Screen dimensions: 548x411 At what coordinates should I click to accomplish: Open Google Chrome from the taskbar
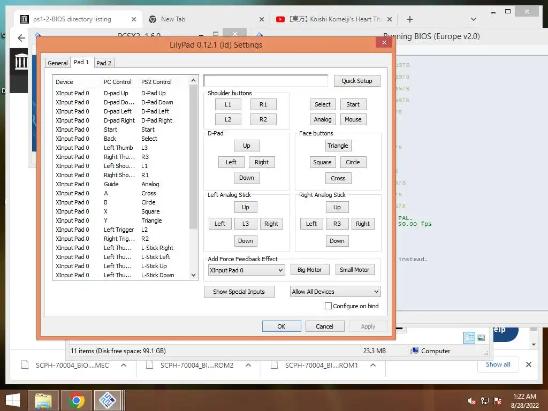coord(76,400)
